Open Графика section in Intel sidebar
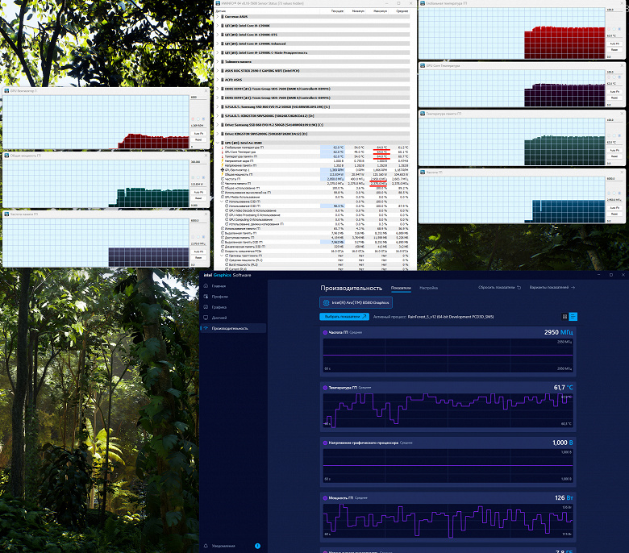The image size is (629, 553). [x=219, y=307]
